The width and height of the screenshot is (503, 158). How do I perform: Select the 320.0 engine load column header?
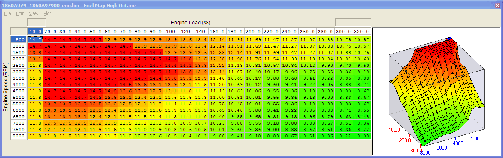coord(362,32)
